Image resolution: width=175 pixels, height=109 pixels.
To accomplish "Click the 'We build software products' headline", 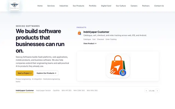I will (x=40, y=41).
